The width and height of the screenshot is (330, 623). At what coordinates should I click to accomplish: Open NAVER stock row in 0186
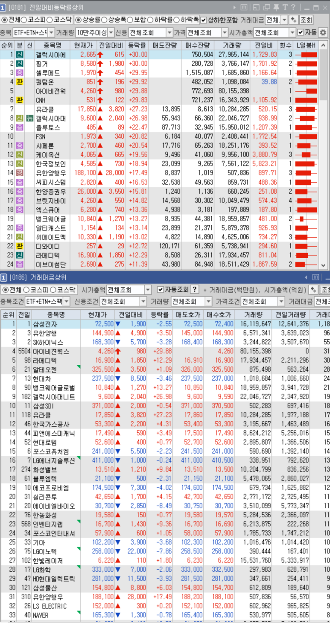pyautogui.click(x=165, y=615)
